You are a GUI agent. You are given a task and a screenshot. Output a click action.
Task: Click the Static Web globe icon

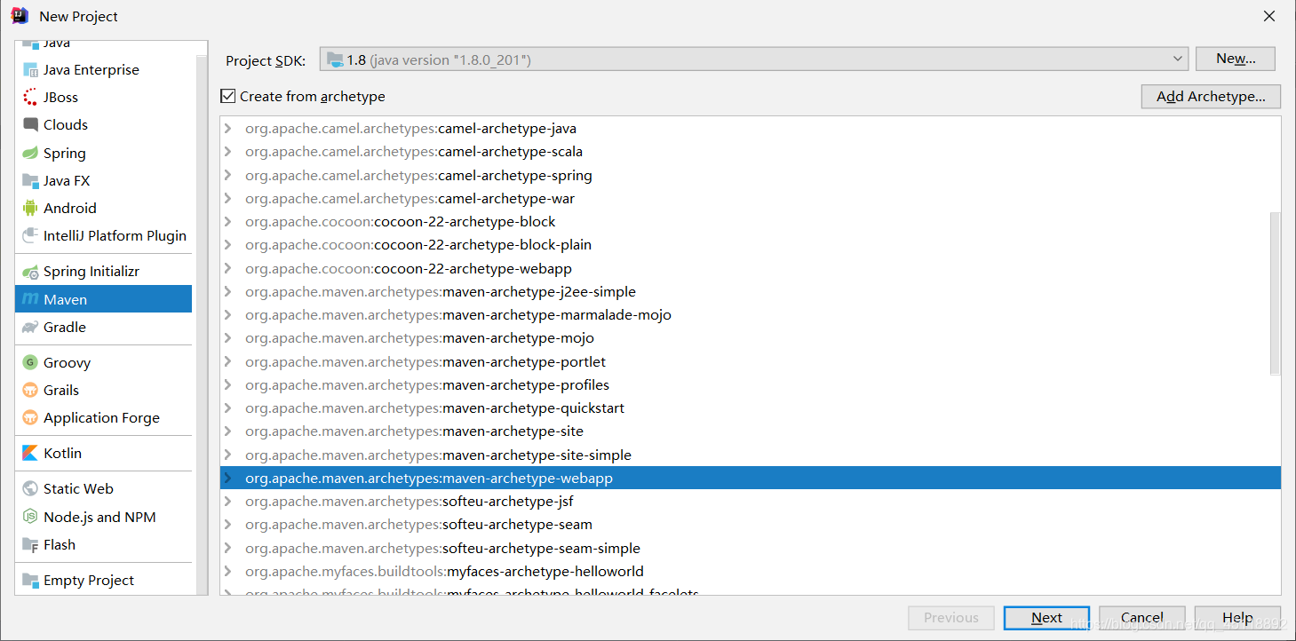tap(30, 489)
